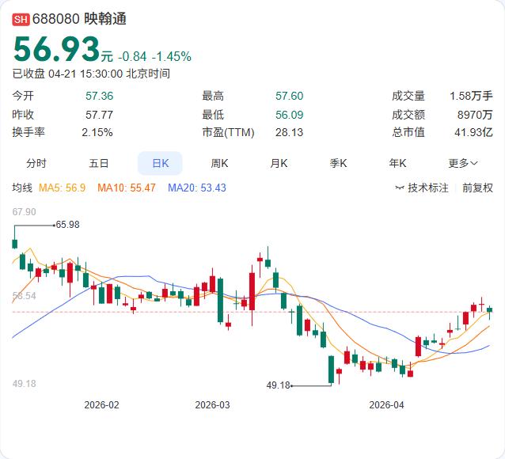This screenshot has width=505, height=459.
Task: Click the 技术标注 wave icon
Action: click(400, 188)
